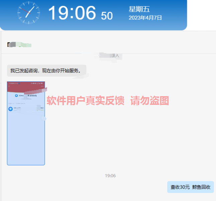
Task: Click three-dot menu inside the phone screenshot
Action: pyautogui.click(x=42, y=86)
